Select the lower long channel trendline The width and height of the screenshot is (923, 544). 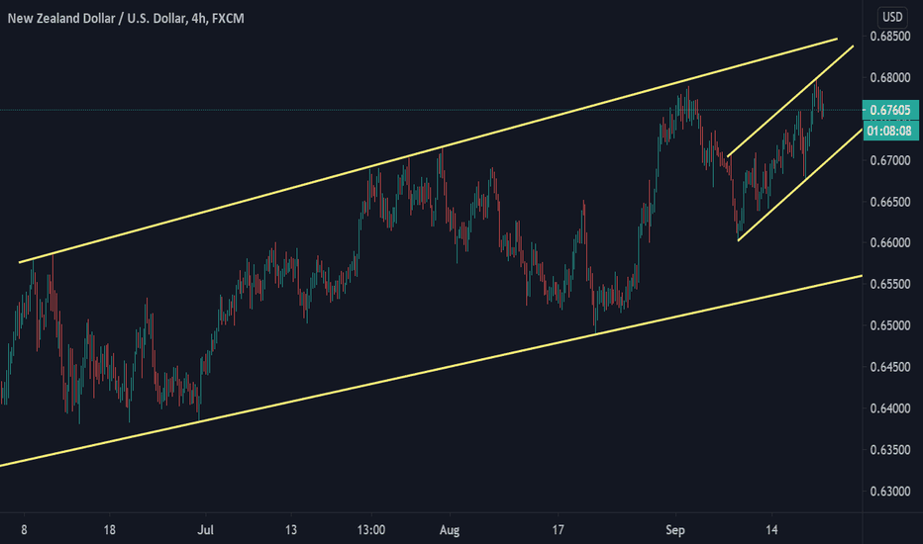click(431, 371)
